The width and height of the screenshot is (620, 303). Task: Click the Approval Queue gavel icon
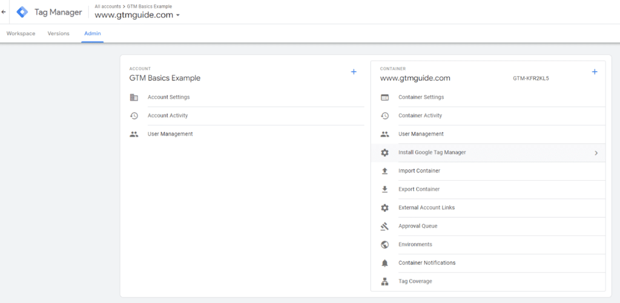tap(384, 226)
